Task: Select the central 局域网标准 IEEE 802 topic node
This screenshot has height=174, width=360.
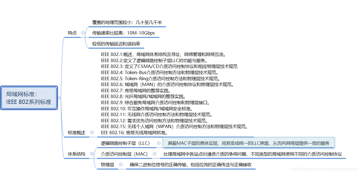Action: pos(29,98)
